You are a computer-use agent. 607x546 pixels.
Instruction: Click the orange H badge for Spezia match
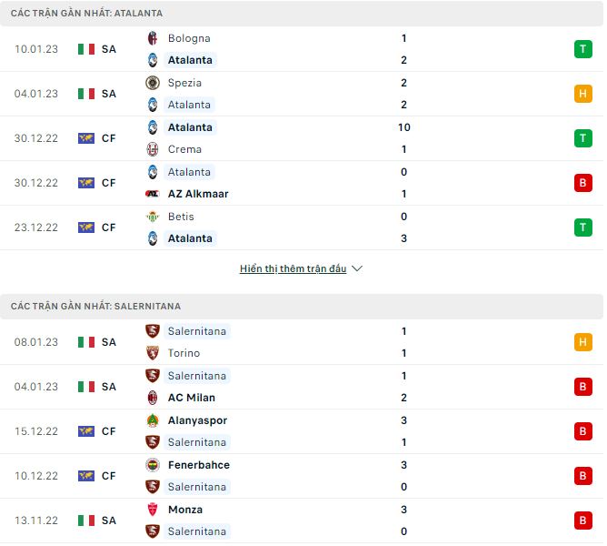(582, 94)
